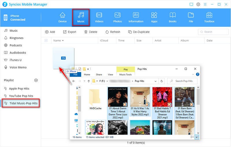
Task: Open recent locations dropdown in Explorer
Action: [84, 81]
